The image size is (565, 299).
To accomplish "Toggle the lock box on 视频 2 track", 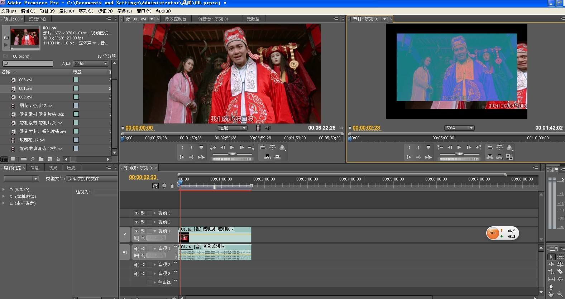I will tap(149, 222).
